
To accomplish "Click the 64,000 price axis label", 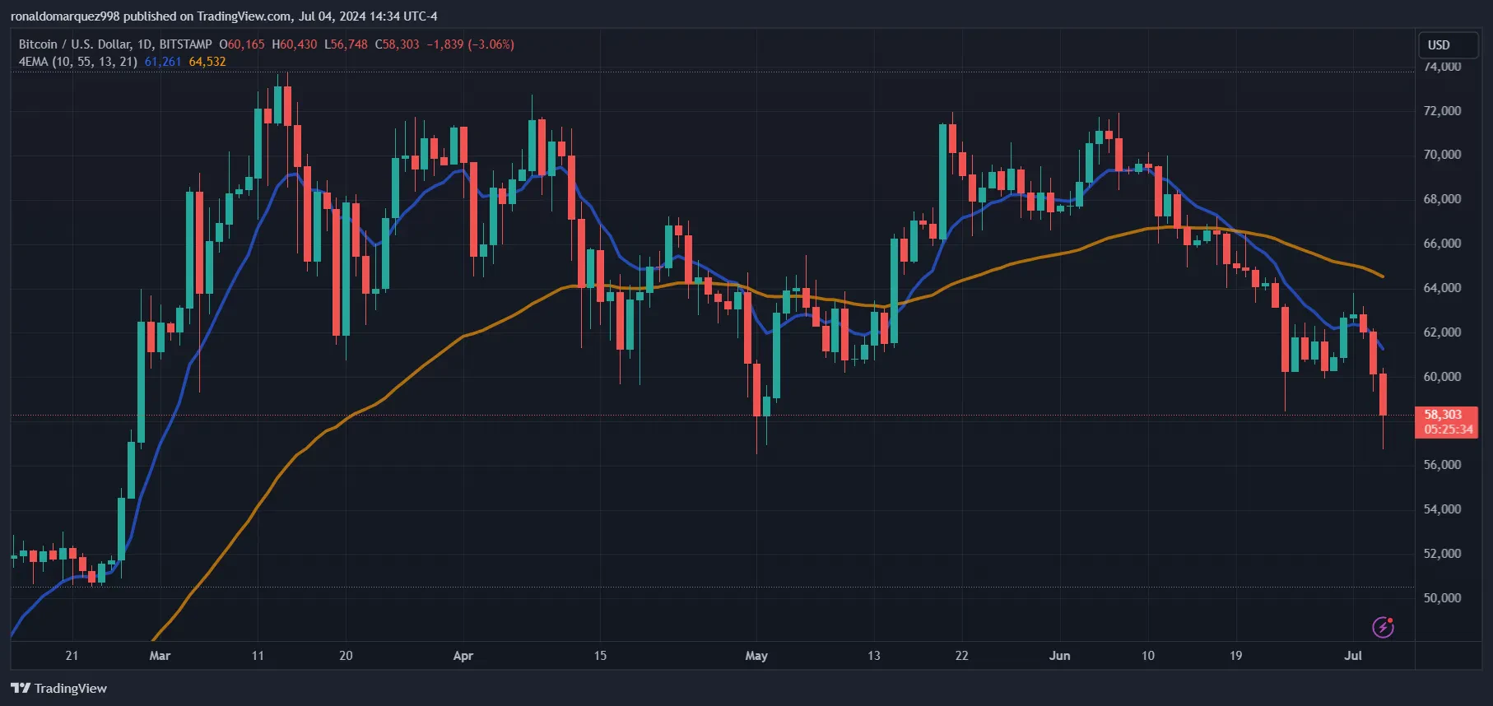I will click(1442, 288).
